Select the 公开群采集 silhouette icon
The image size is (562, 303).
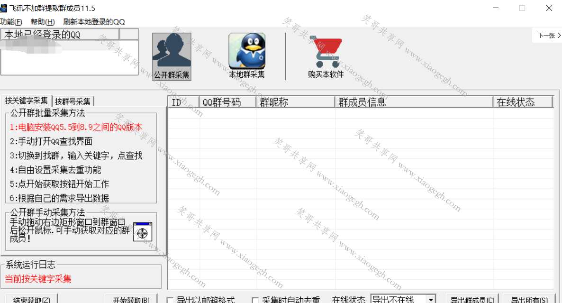tap(172, 56)
